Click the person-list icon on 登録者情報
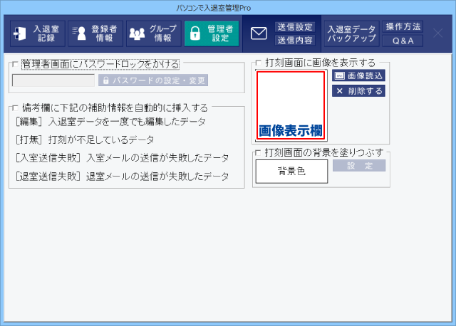Viewport: 456px width, 326px height. tap(79, 33)
